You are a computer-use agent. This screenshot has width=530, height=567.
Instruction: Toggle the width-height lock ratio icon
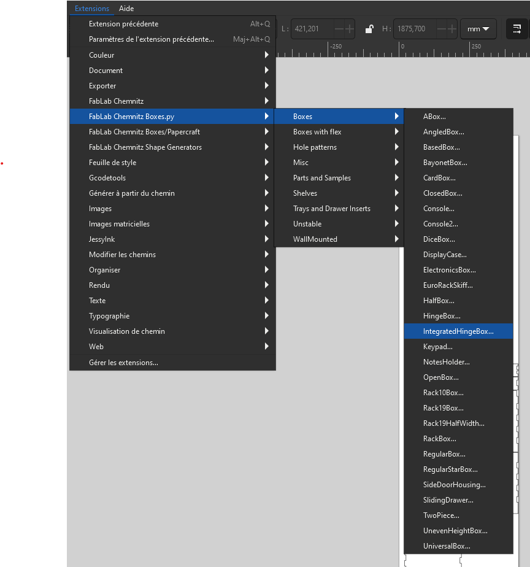pyautogui.click(x=369, y=29)
